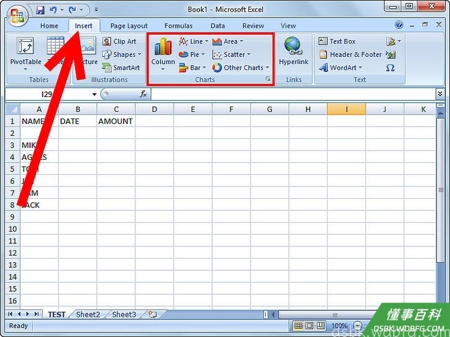Click the zoom out minus button
The image size is (450, 337).
tap(357, 325)
